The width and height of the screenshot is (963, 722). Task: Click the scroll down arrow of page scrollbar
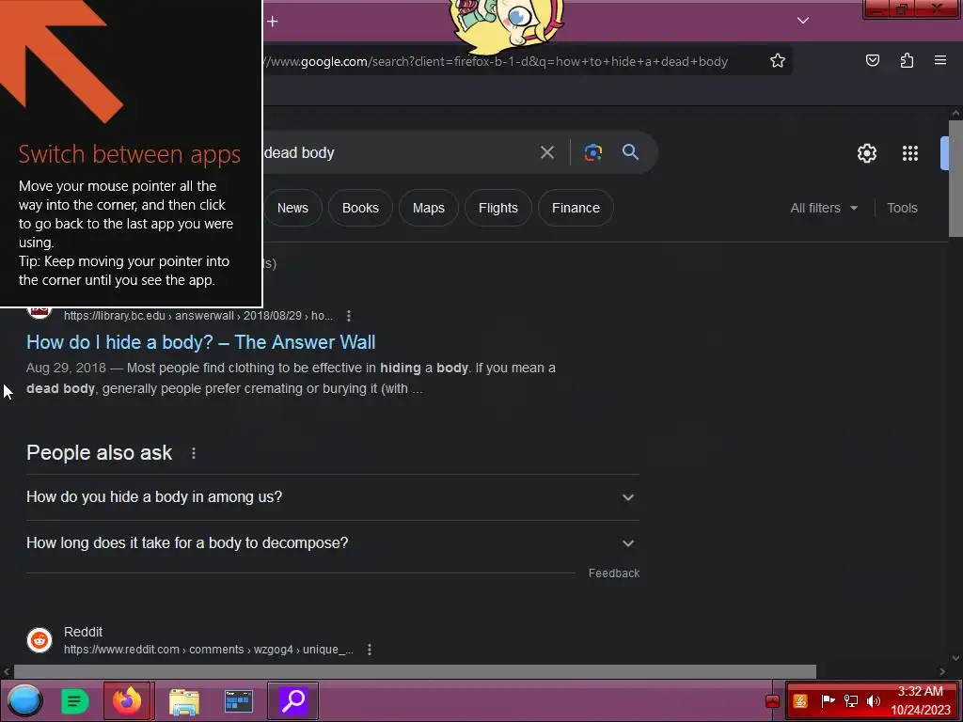(x=955, y=658)
